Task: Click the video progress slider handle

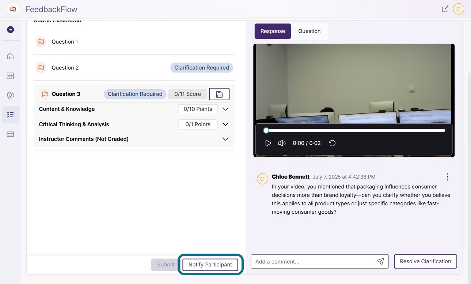Action: coord(266,130)
